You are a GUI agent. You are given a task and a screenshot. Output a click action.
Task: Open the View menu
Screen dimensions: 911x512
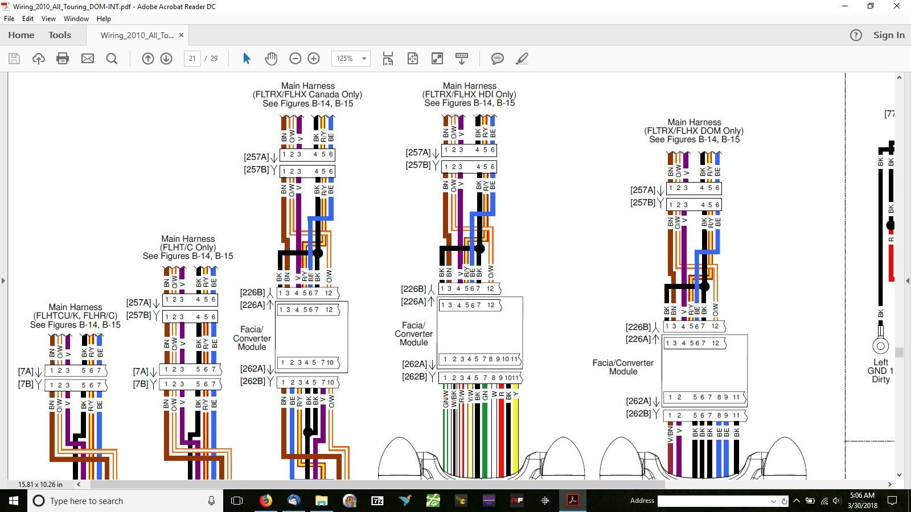[48, 19]
